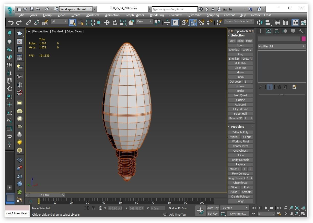
Task: Click the Bind to Space Warp icon
Action: [x=45, y=22]
